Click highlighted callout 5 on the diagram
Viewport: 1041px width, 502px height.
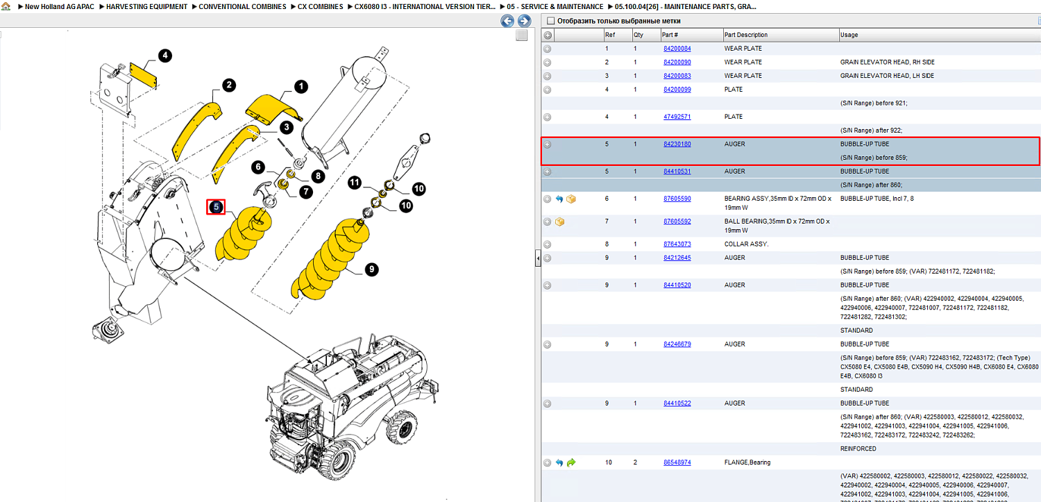tap(217, 207)
